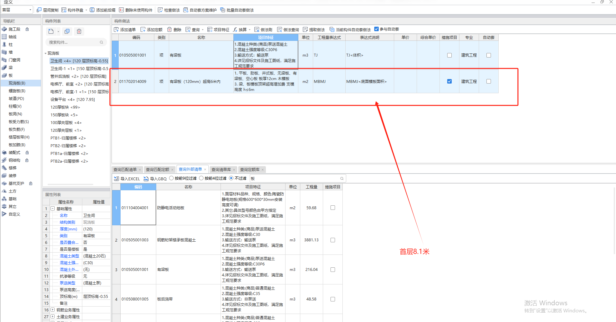Toggle 自动套 checkbox in row 011702014009
Screen dimensions: 616x322
pos(489,81)
